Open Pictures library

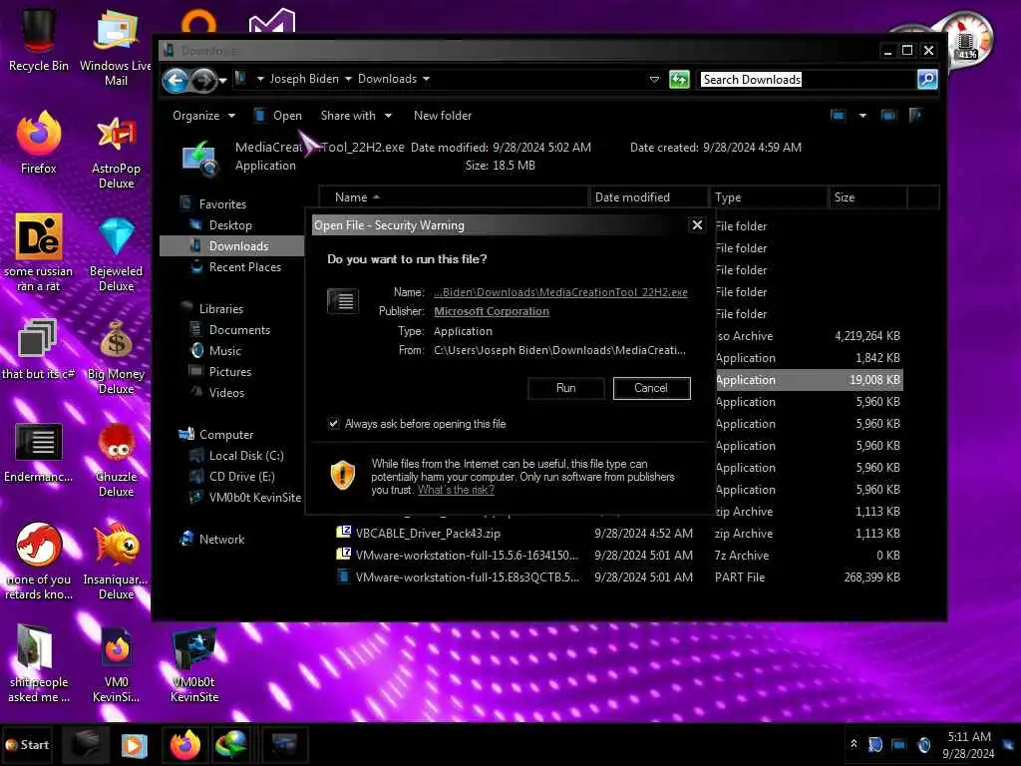230,372
